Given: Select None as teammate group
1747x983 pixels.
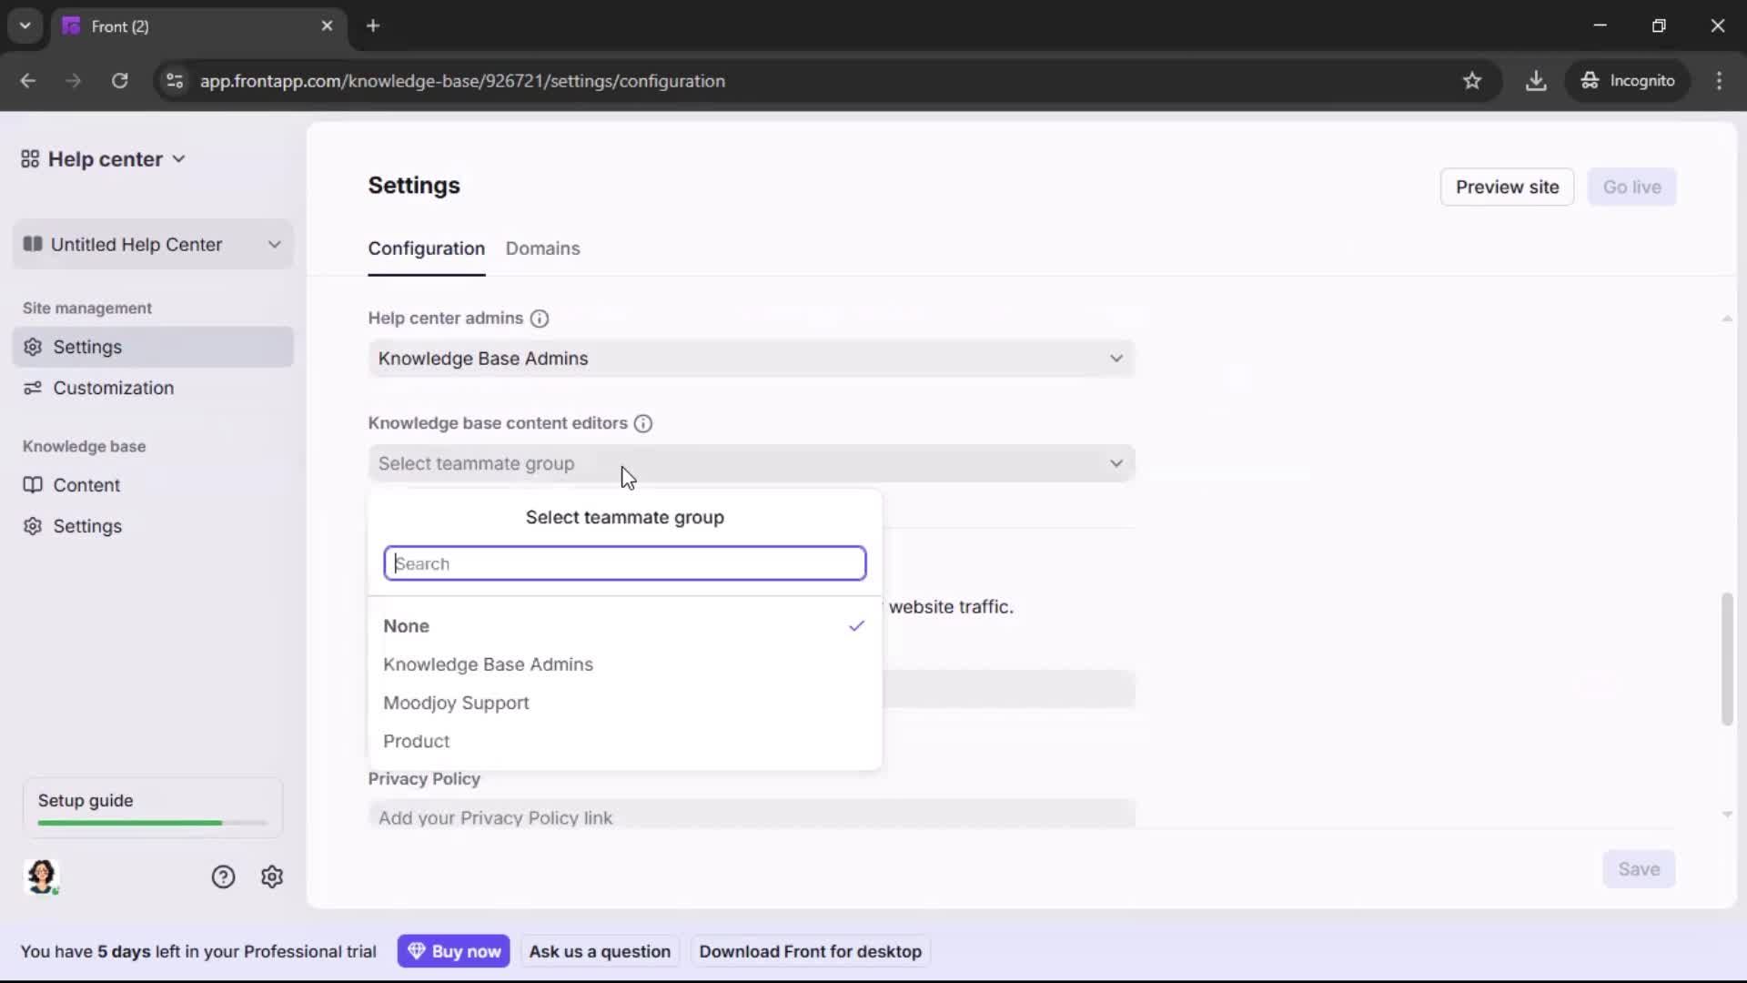Looking at the screenshot, I should pyautogui.click(x=407, y=626).
